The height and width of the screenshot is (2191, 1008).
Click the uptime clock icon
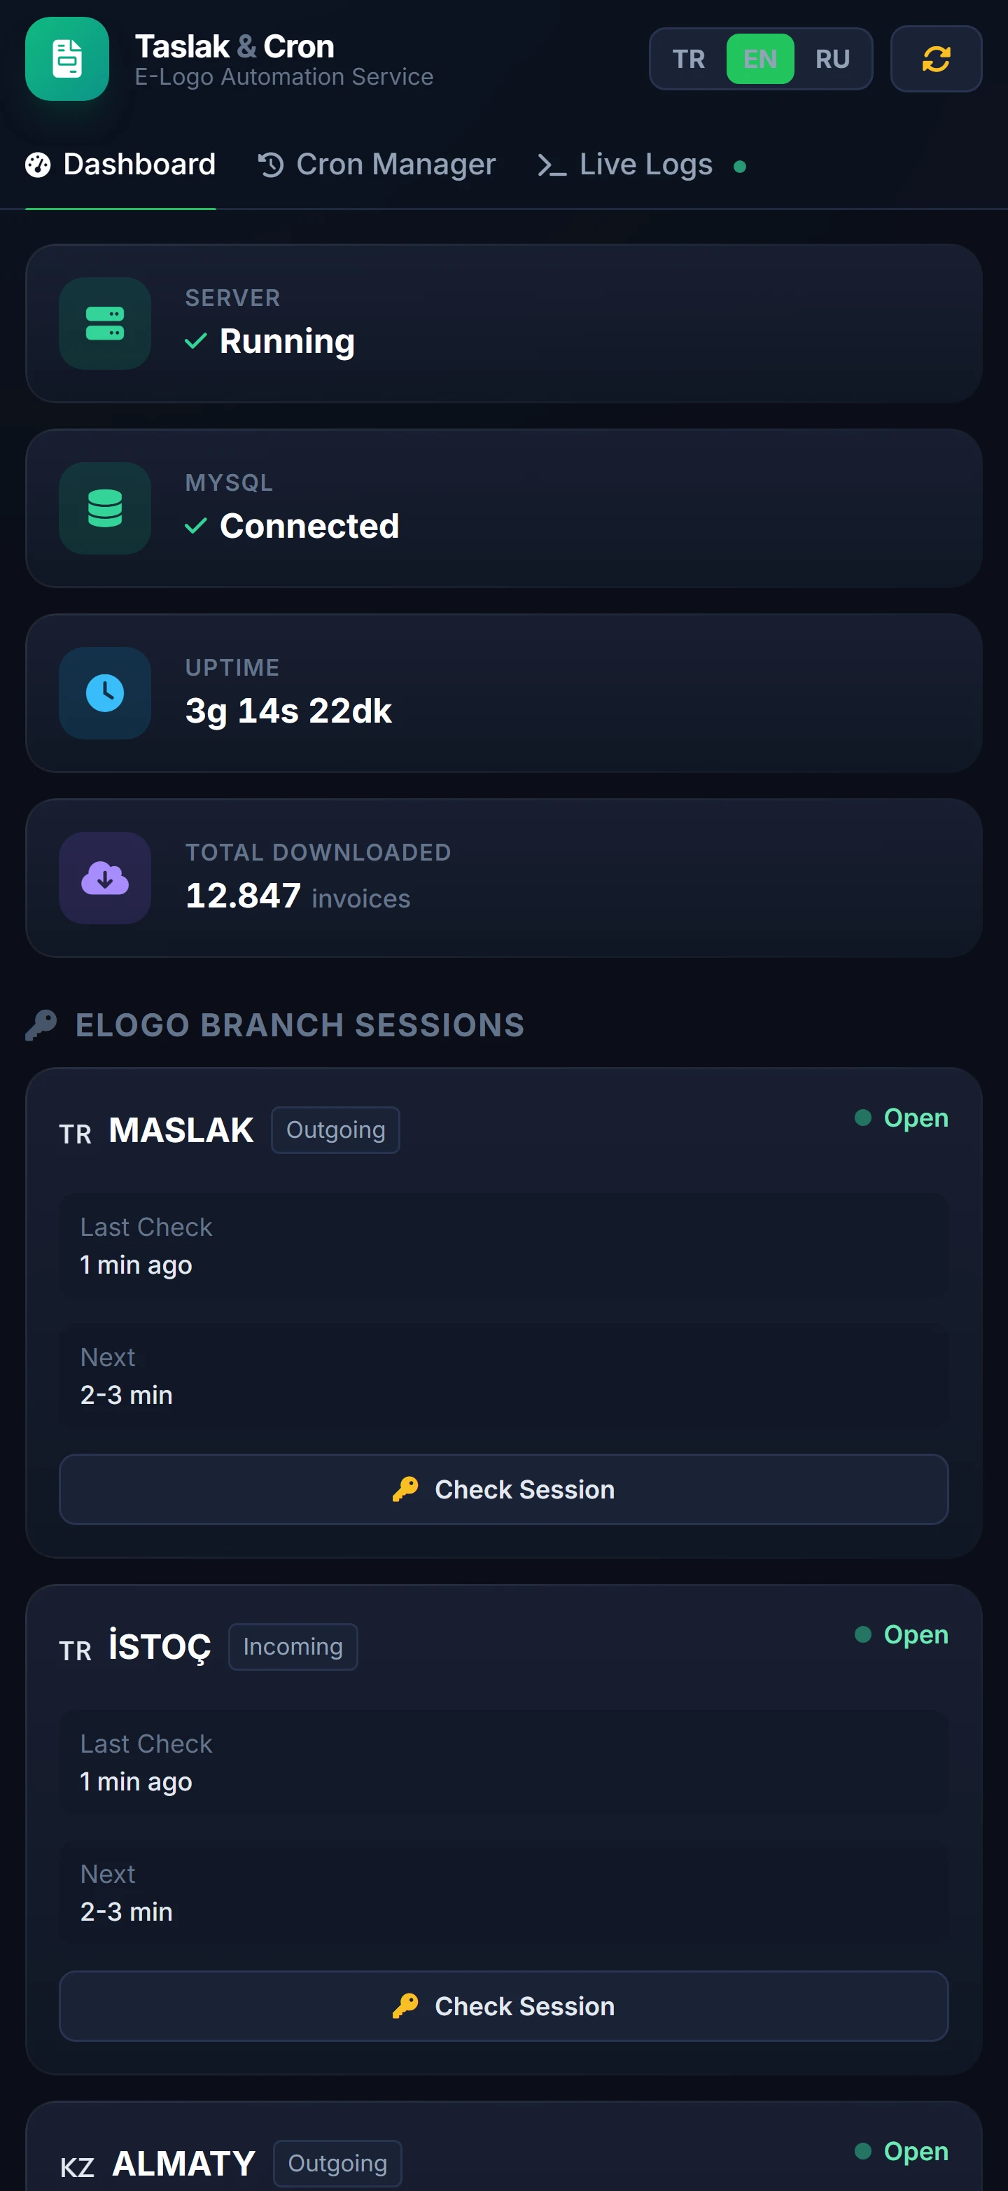(x=106, y=693)
